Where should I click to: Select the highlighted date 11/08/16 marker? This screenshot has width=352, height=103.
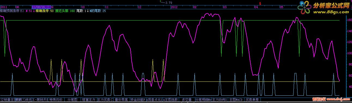coord(41,7)
